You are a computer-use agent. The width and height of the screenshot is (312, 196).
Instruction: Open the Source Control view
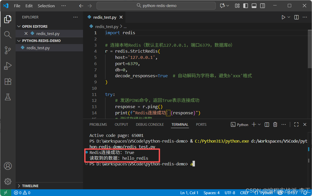coord(8,50)
